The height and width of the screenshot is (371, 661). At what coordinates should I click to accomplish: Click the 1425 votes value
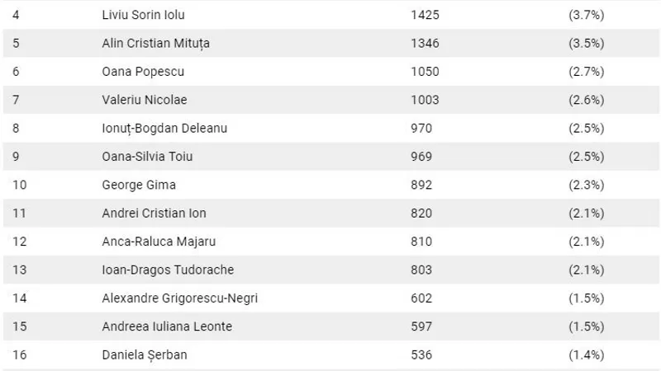coord(425,15)
